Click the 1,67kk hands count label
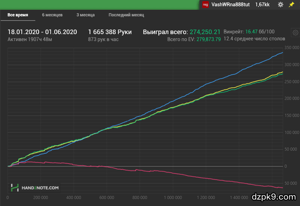This screenshot has width=300, height=206. pos(262,4)
